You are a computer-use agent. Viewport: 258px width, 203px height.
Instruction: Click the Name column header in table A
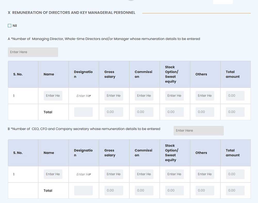point(49,74)
